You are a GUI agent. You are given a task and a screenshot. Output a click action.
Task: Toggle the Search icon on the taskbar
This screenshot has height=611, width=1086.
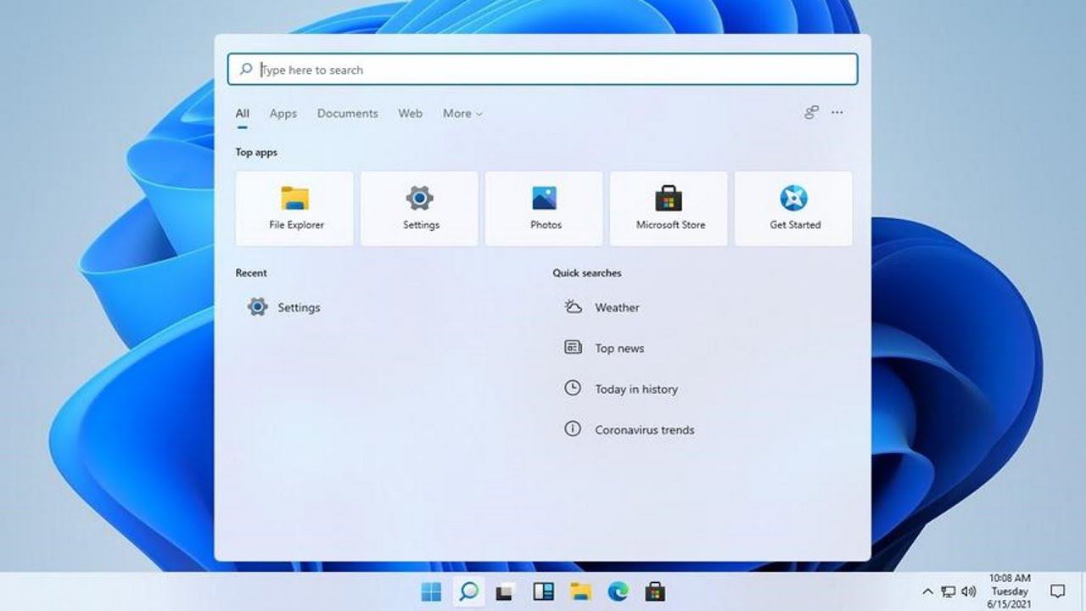click(468, 591)
